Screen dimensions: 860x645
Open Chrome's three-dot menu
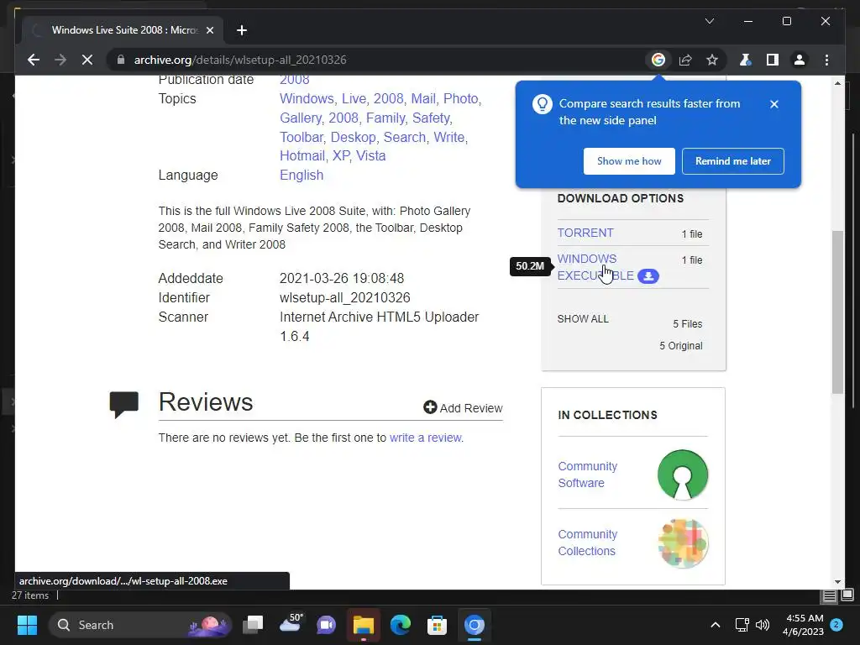click(x=826, y=60)
